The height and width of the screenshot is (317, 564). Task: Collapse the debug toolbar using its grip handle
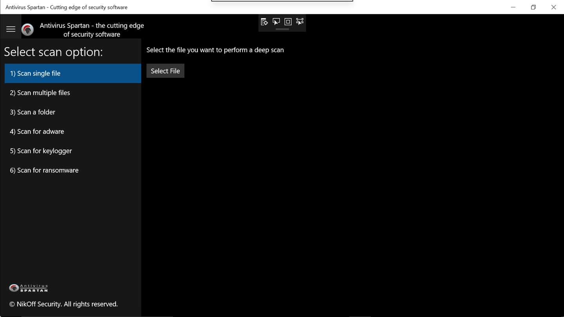pyautogui.click(x=282, y=29)
